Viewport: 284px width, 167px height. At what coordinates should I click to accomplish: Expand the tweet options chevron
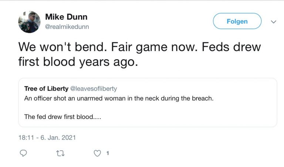pos(274,22)
